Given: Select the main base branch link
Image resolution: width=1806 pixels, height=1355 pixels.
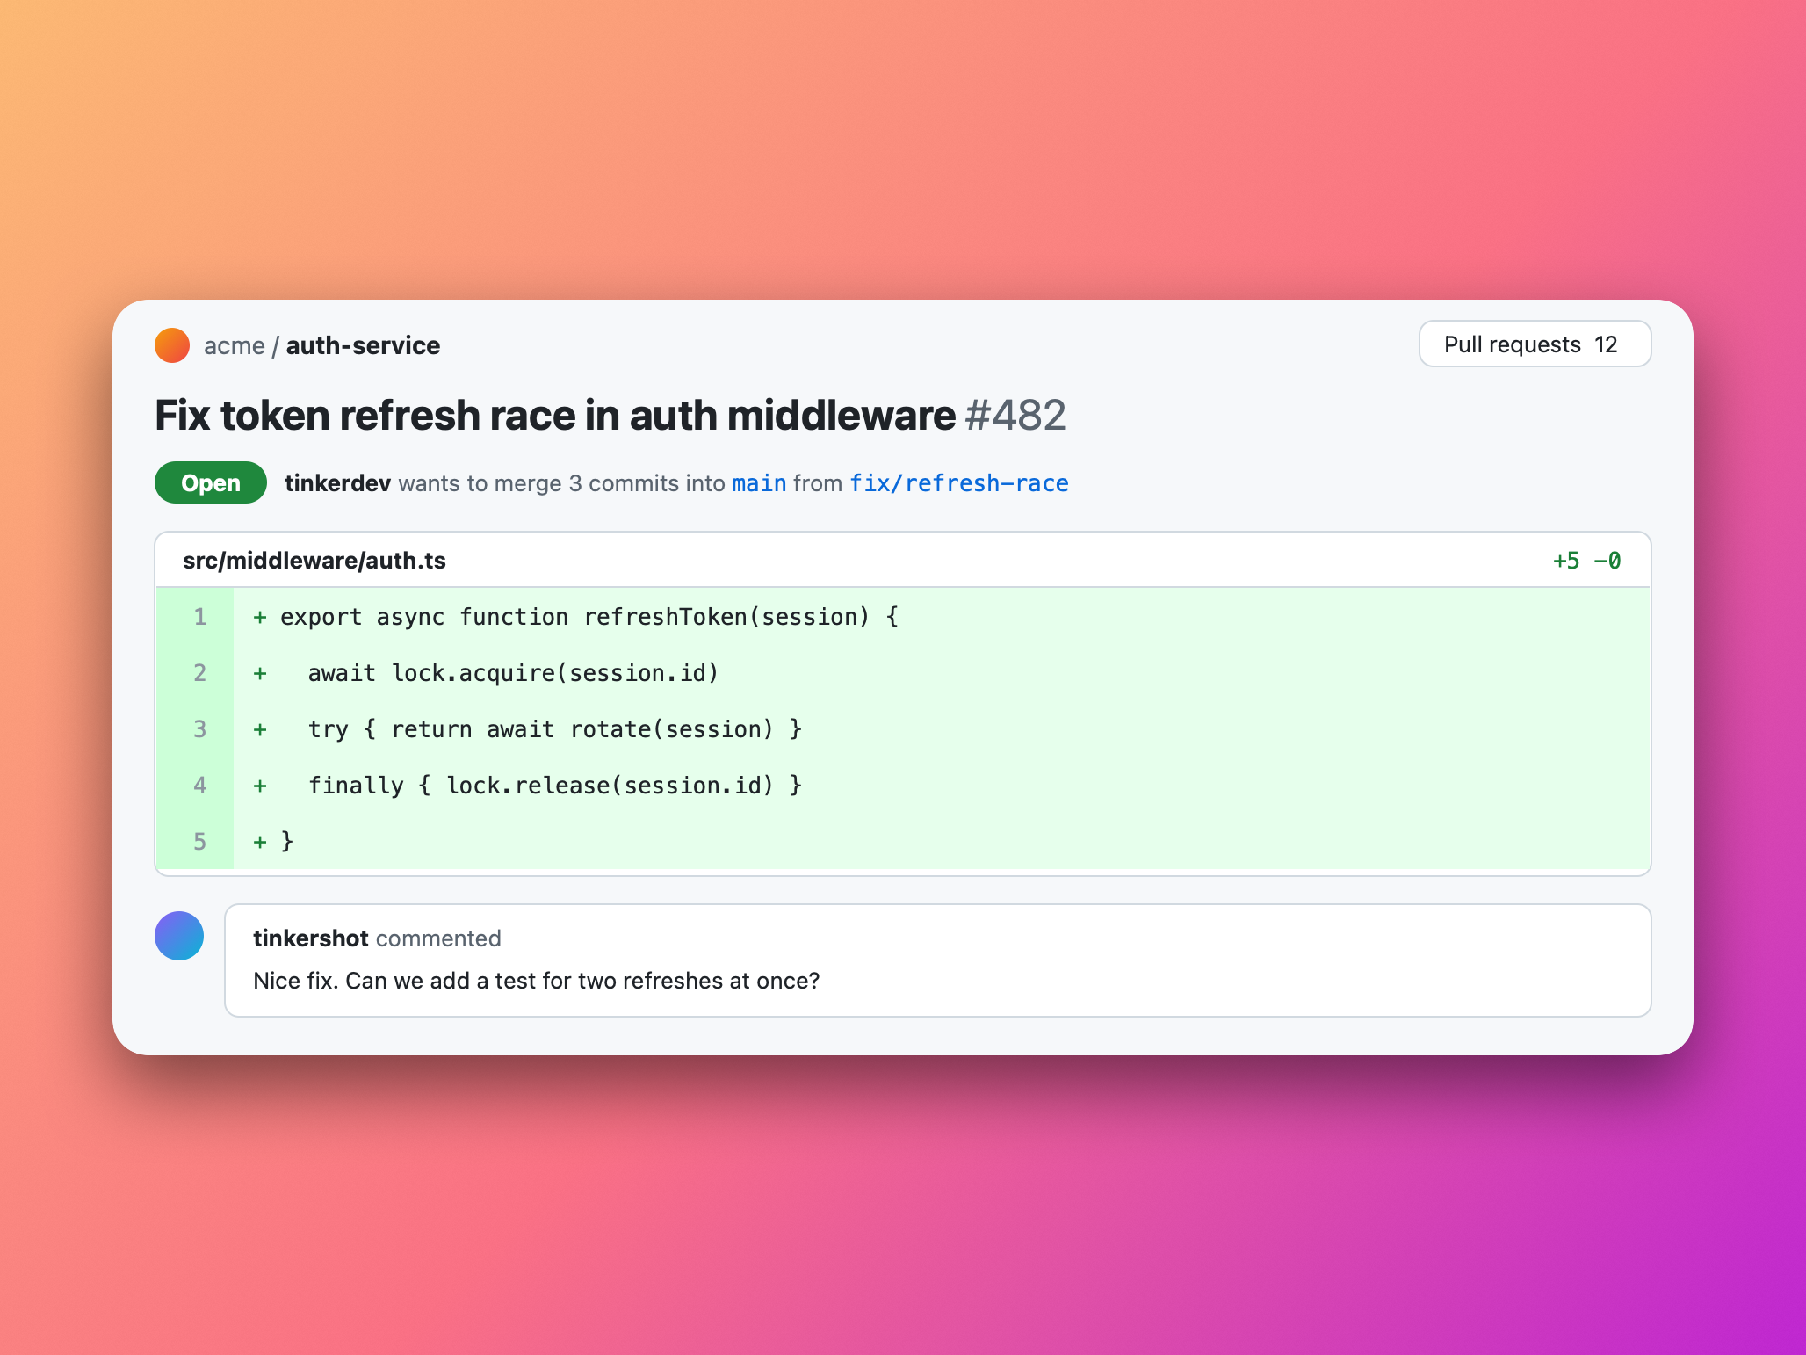Looking at the screenshot, I should coord(759,483).
